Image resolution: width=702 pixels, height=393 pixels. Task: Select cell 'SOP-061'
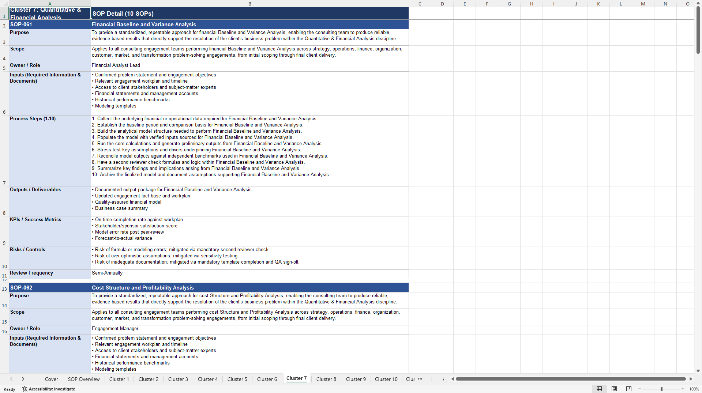pos(50,24)
